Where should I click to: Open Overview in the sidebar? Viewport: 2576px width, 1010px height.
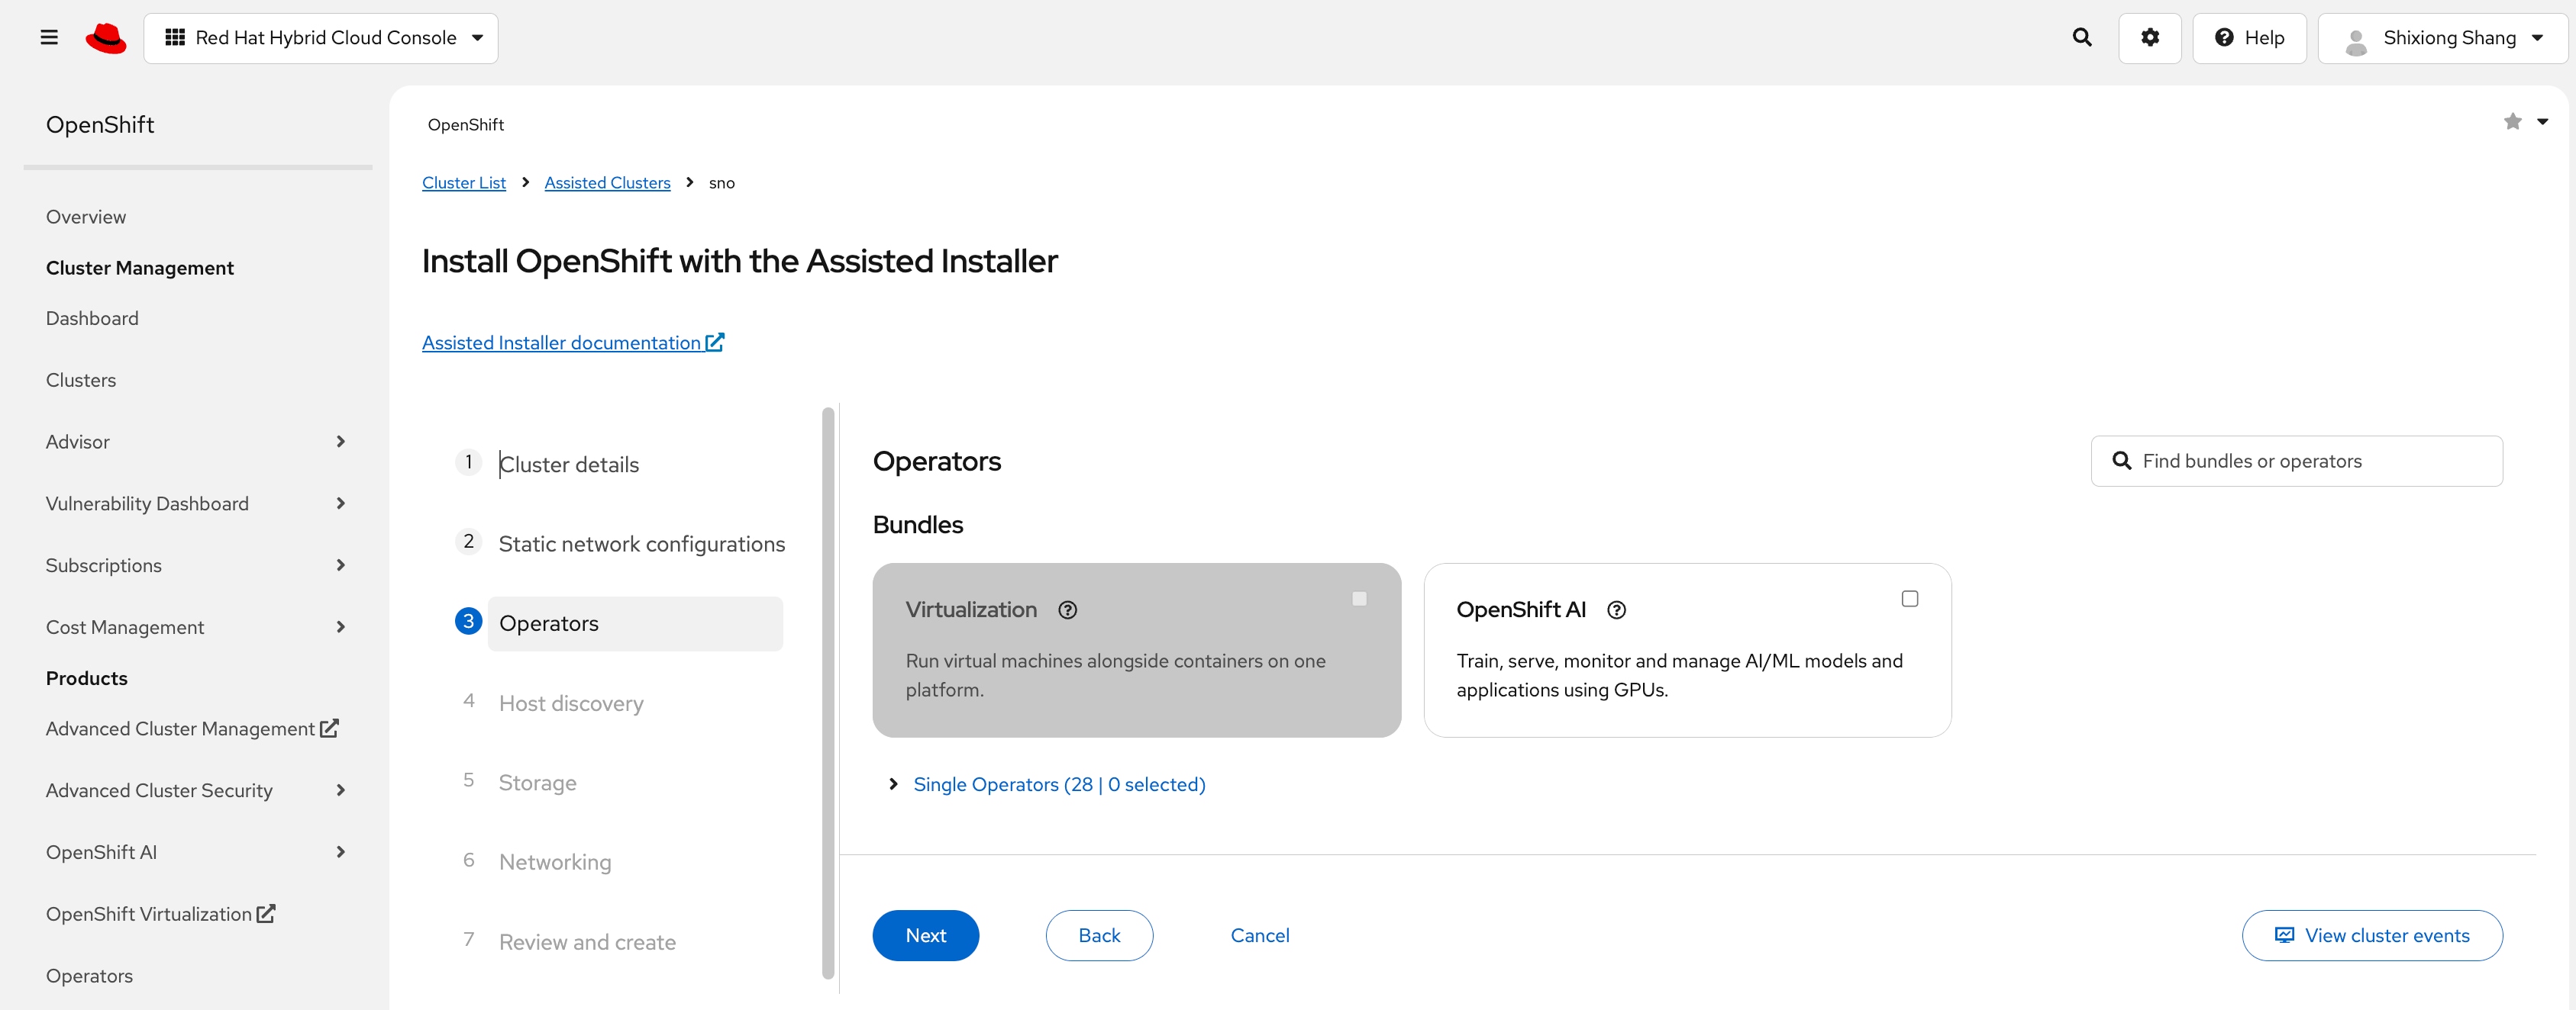86,217
